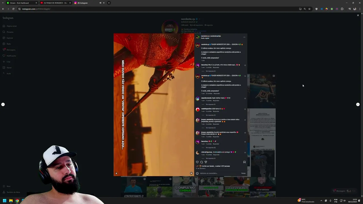The image size is (363, 204).
Task: Open emoji picker in comment box
Action: (197, 173)
